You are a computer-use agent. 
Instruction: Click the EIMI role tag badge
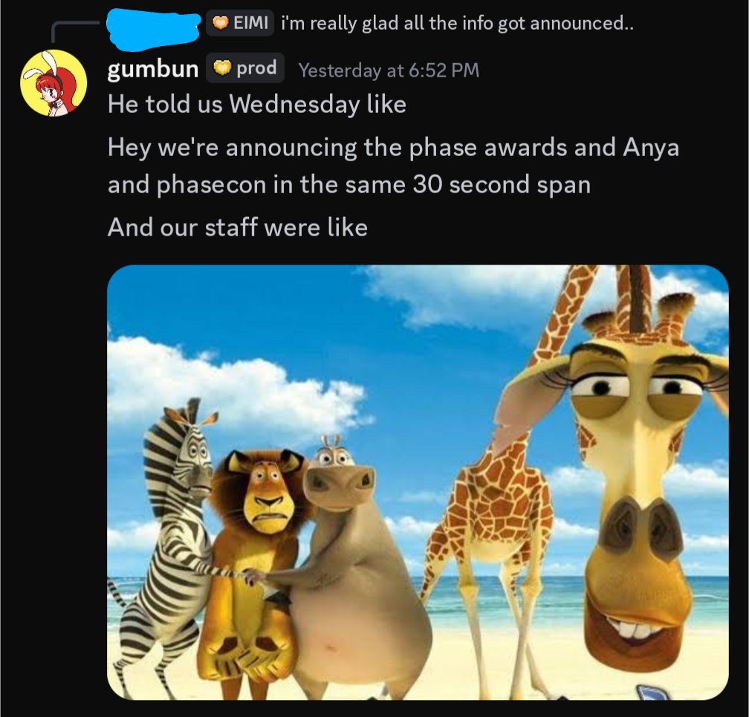(x=240, y=22)
